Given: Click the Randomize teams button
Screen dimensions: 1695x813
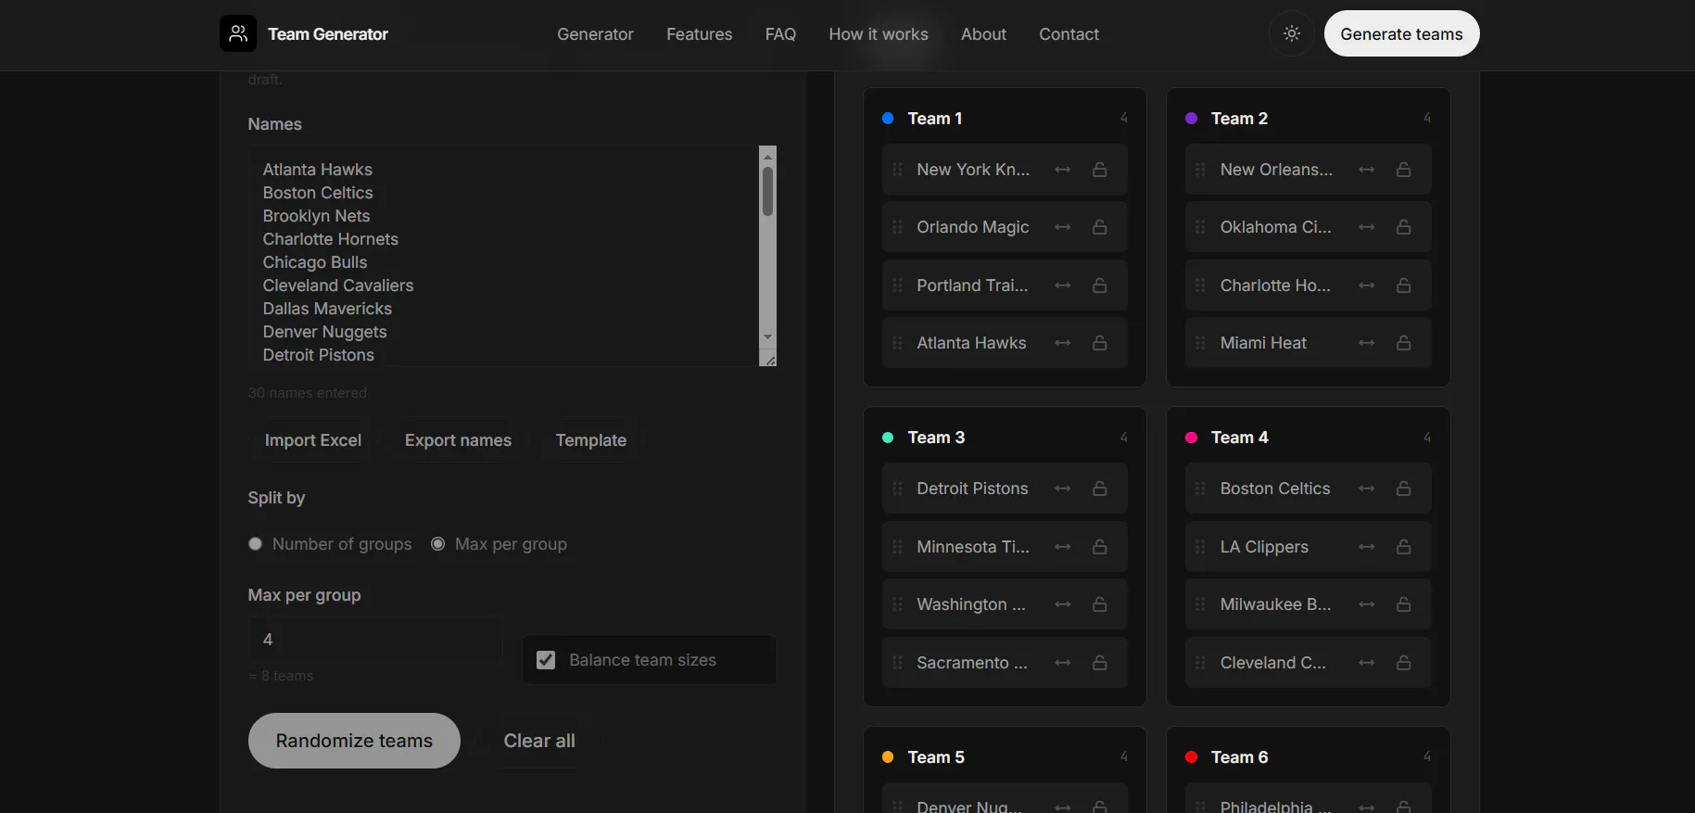Looking at the screenshot, I should (x=354, y=741).
